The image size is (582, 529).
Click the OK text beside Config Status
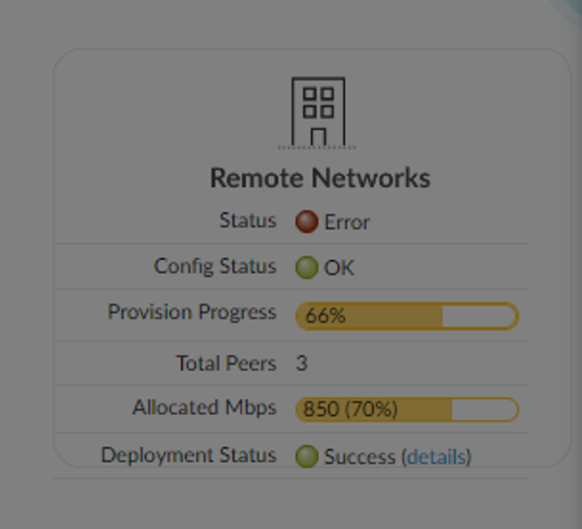click(x=339, y=267)
